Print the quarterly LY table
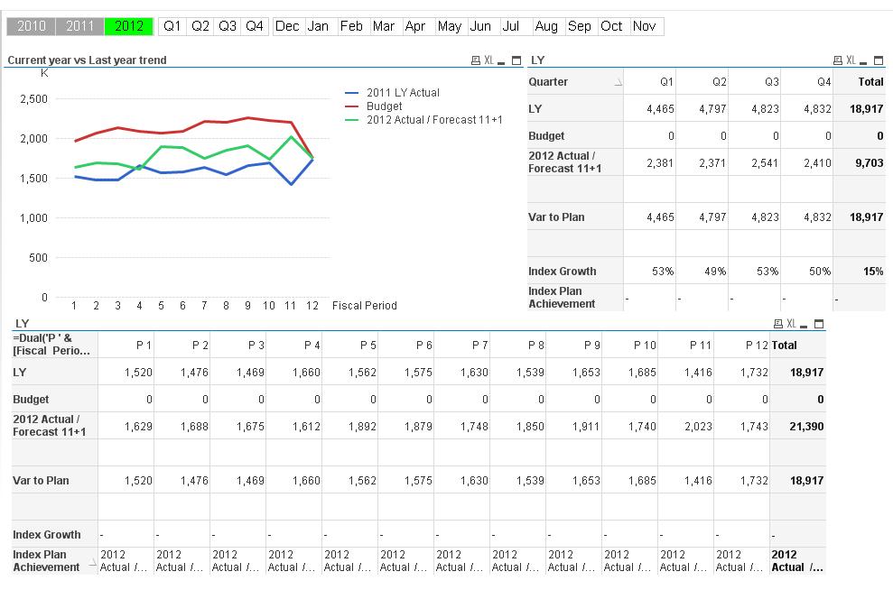The height and width of the screenshot is (590, 893). point(837,60)
